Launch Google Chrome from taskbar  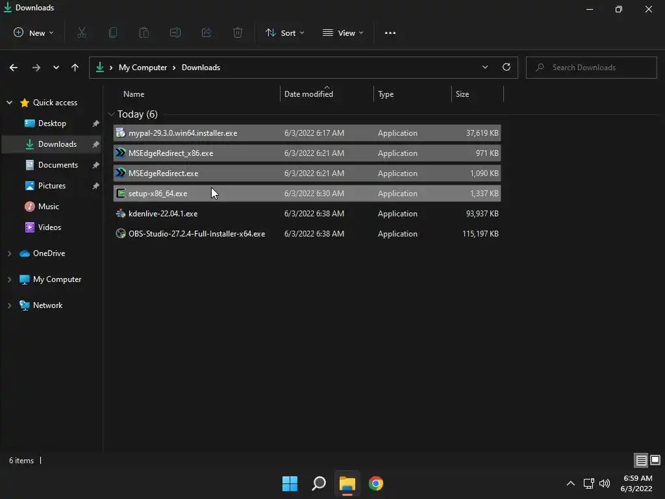[x=376, y=483]
